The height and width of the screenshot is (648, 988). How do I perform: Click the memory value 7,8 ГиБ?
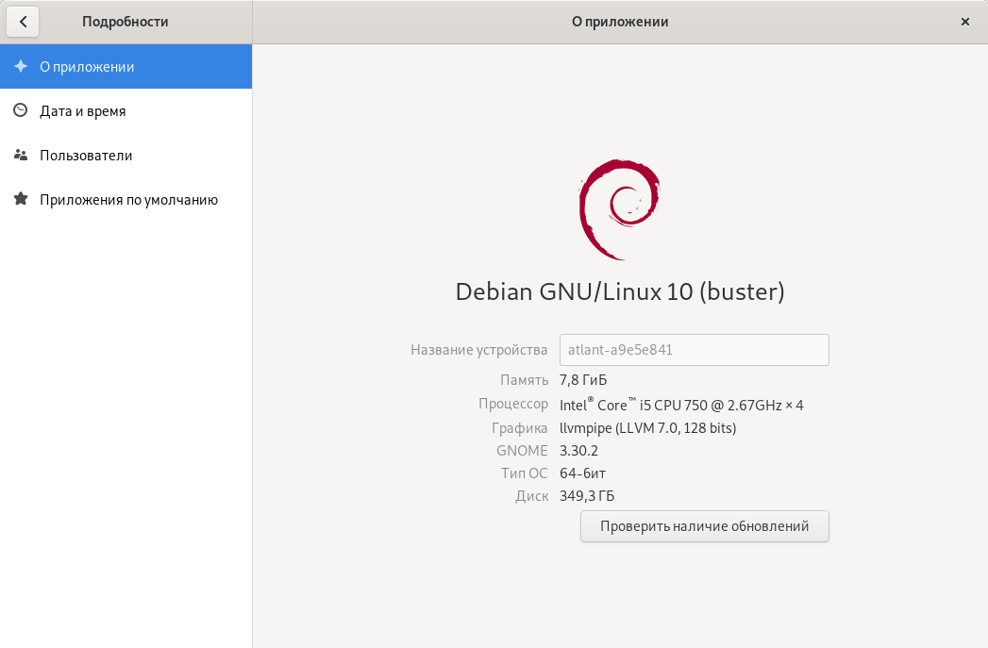(x=583, y=380)
